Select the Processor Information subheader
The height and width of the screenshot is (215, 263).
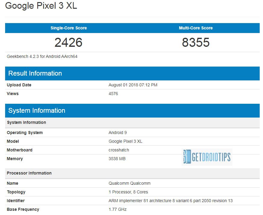(132, 173)
